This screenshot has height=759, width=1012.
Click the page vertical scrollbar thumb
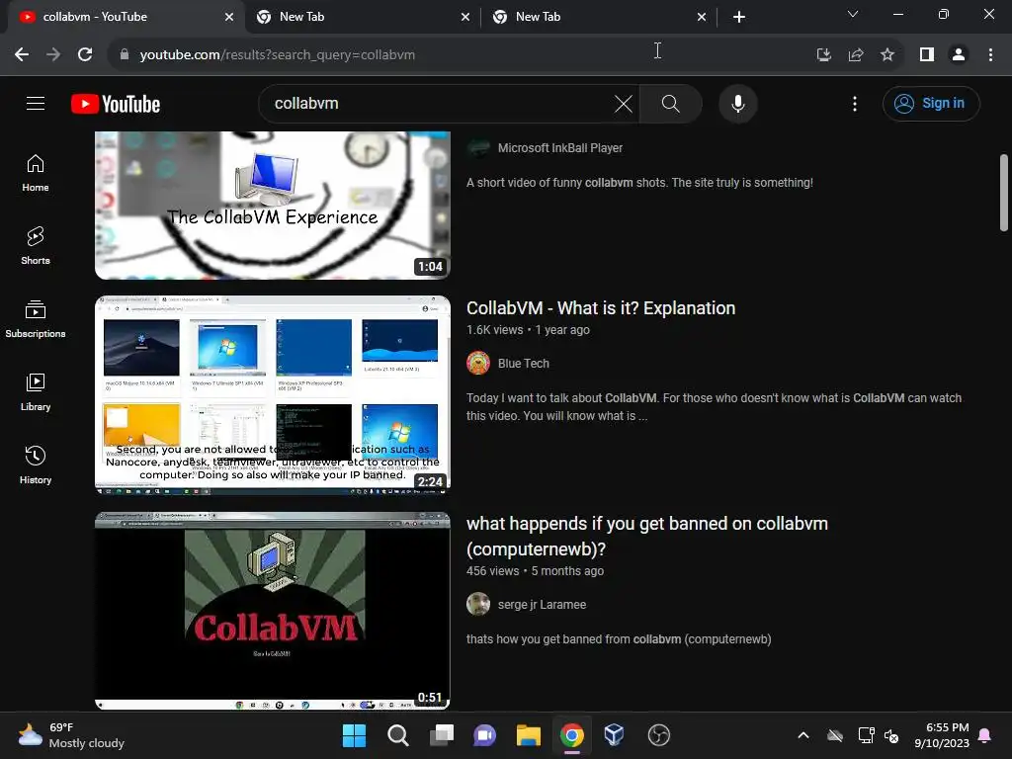coord(1004,193)
